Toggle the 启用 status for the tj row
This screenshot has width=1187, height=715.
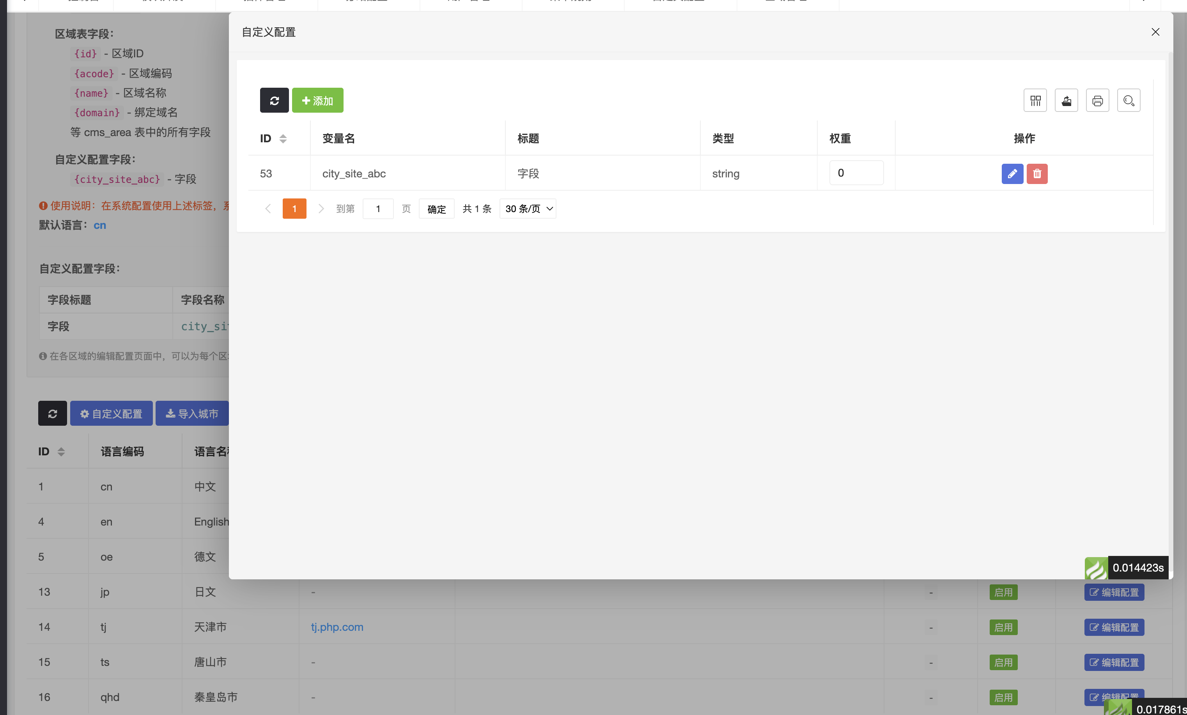(1003, 627)
